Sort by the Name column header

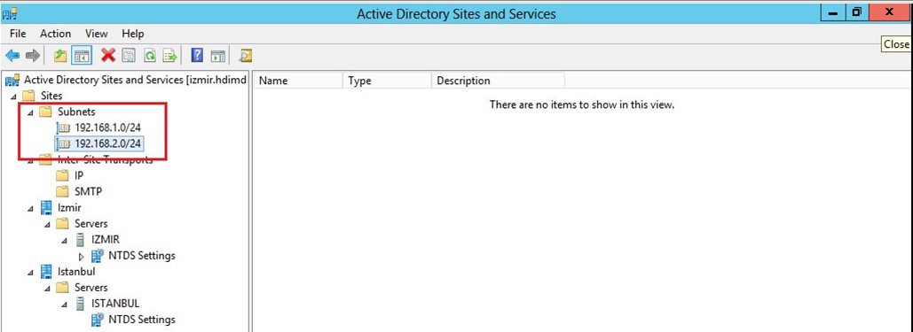click(298, 81)
